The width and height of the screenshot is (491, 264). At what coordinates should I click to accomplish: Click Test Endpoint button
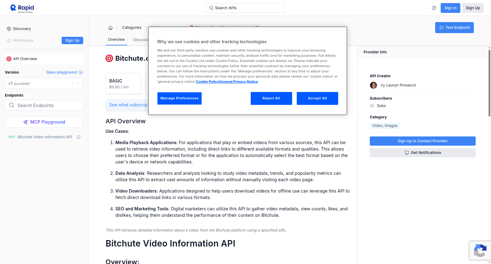(x=454, y=28)
